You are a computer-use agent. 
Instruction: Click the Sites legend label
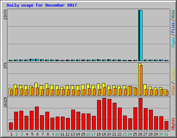coord(173,90)
